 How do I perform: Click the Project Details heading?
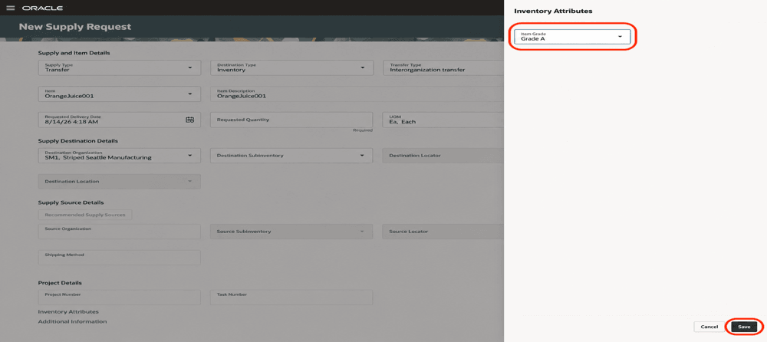click(x=60, y=283)
